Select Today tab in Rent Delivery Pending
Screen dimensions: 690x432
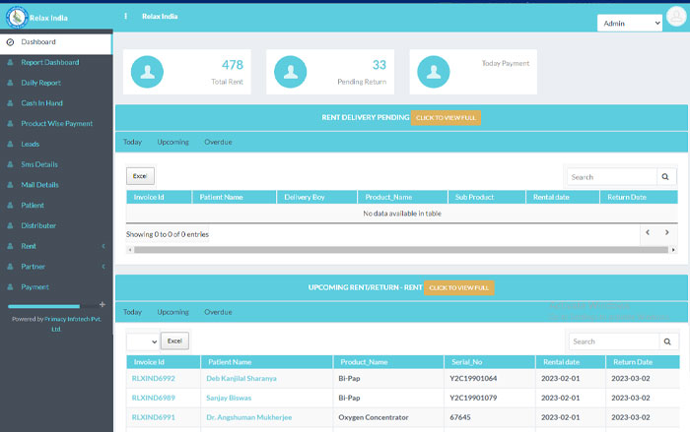132,142
